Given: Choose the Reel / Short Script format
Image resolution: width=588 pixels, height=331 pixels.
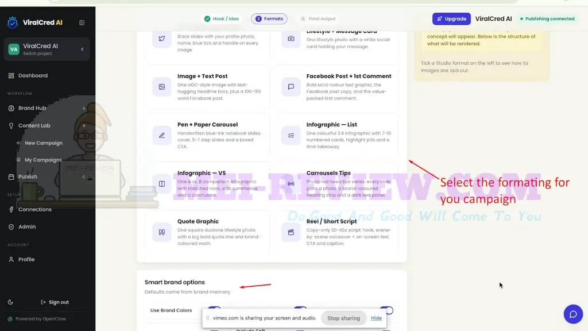Looking at the screenshot, I should point(336,232).
